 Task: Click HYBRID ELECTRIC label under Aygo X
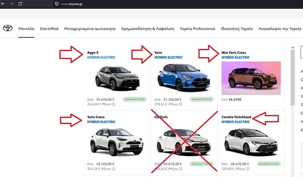click(101, 57)
